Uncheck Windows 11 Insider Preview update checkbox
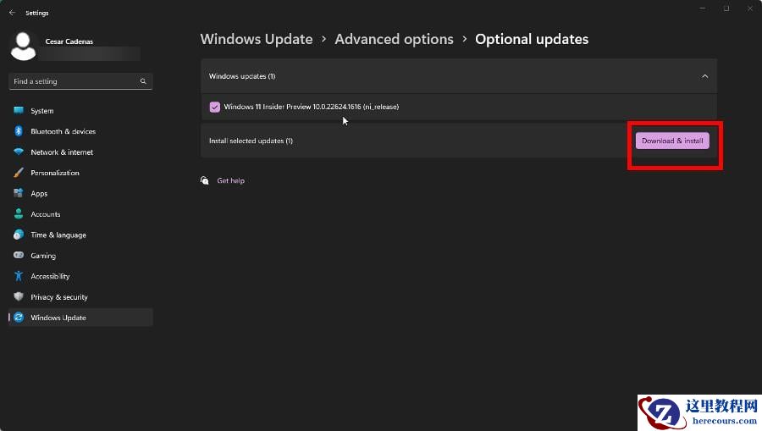 click(215, 107)
